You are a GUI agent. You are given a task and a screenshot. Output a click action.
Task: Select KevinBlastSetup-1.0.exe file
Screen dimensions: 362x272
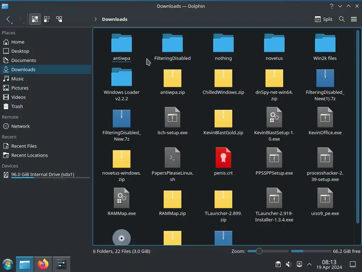[274, 124]
